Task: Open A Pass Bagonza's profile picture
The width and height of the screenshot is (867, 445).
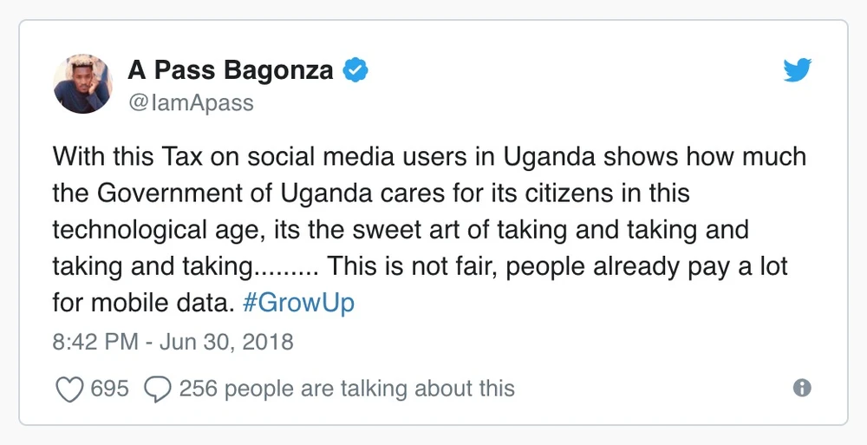Action: tap(83, 83)
